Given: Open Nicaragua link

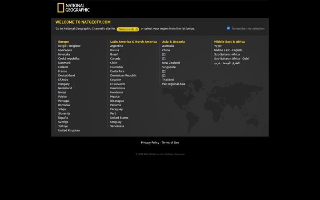Looking at the screenshot, I should click(x=117, y=101).
